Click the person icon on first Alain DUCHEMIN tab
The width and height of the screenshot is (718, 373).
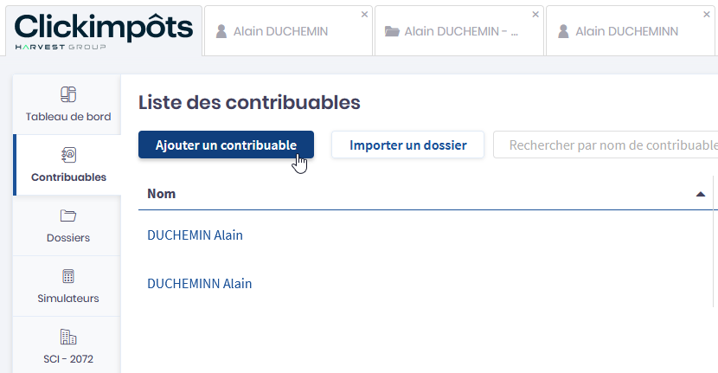[x=221, y=31]
